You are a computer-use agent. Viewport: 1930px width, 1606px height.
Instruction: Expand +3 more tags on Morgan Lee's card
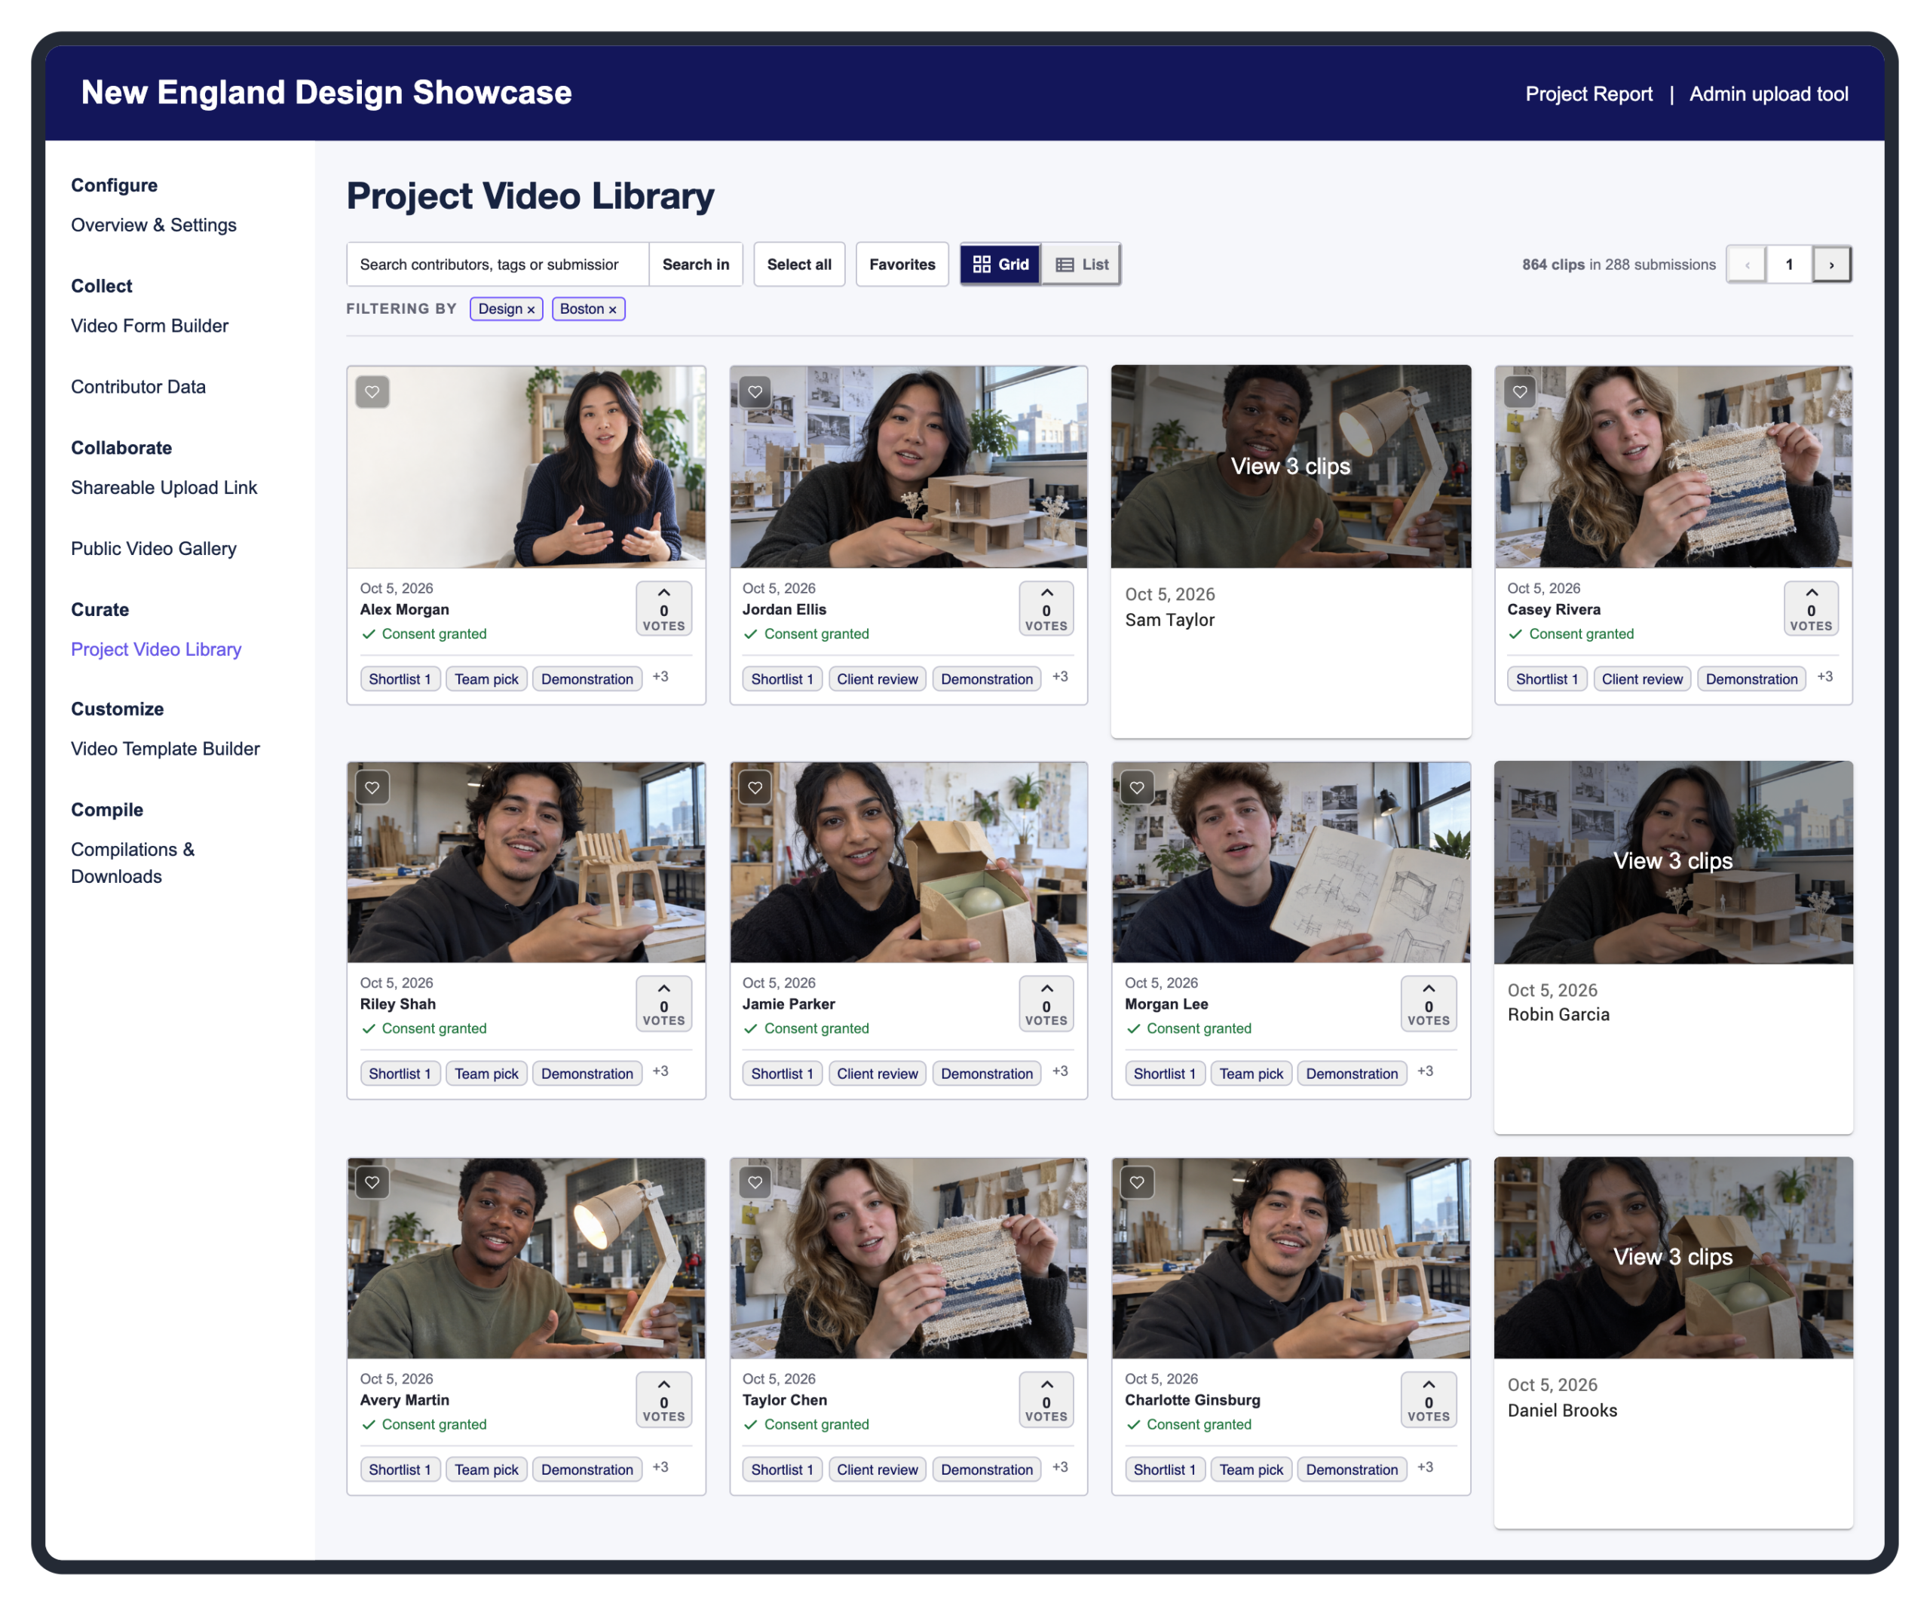[x=1425, y=1072]
